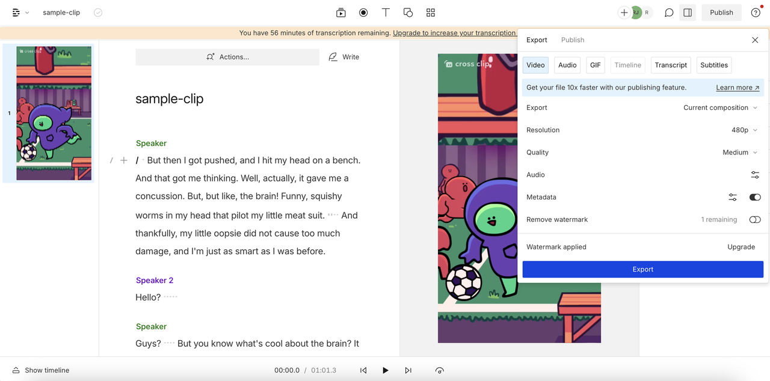Screen dimensions: 770x381
Task: Select the Timeline export format
Action: [627, 65]
